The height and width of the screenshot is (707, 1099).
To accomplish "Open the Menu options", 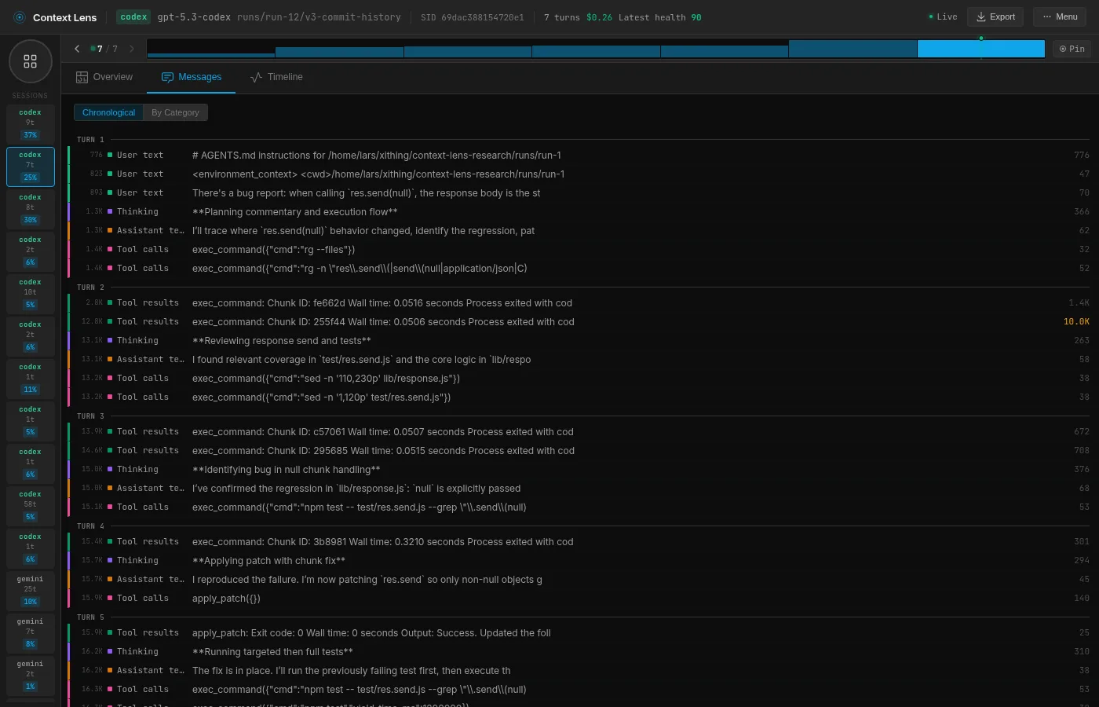I will (x=1060, y=16).
